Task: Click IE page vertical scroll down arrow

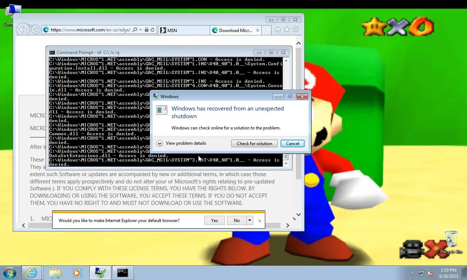Action: click(x=298, y=215)
